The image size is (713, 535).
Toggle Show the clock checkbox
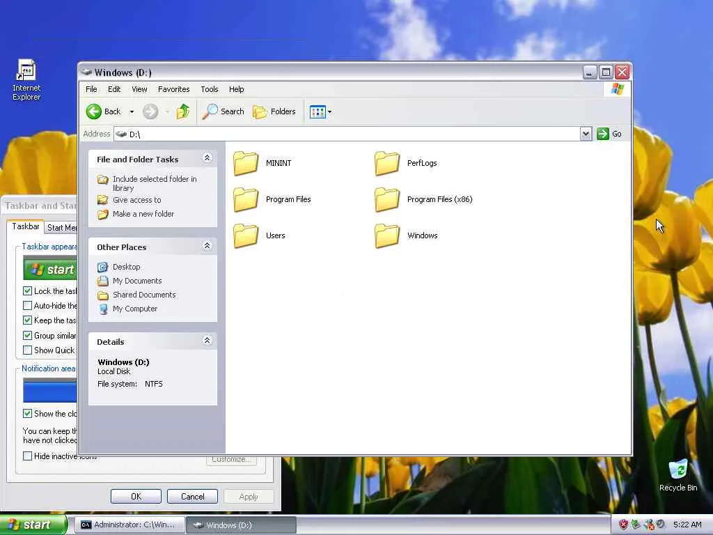point(27,414)
